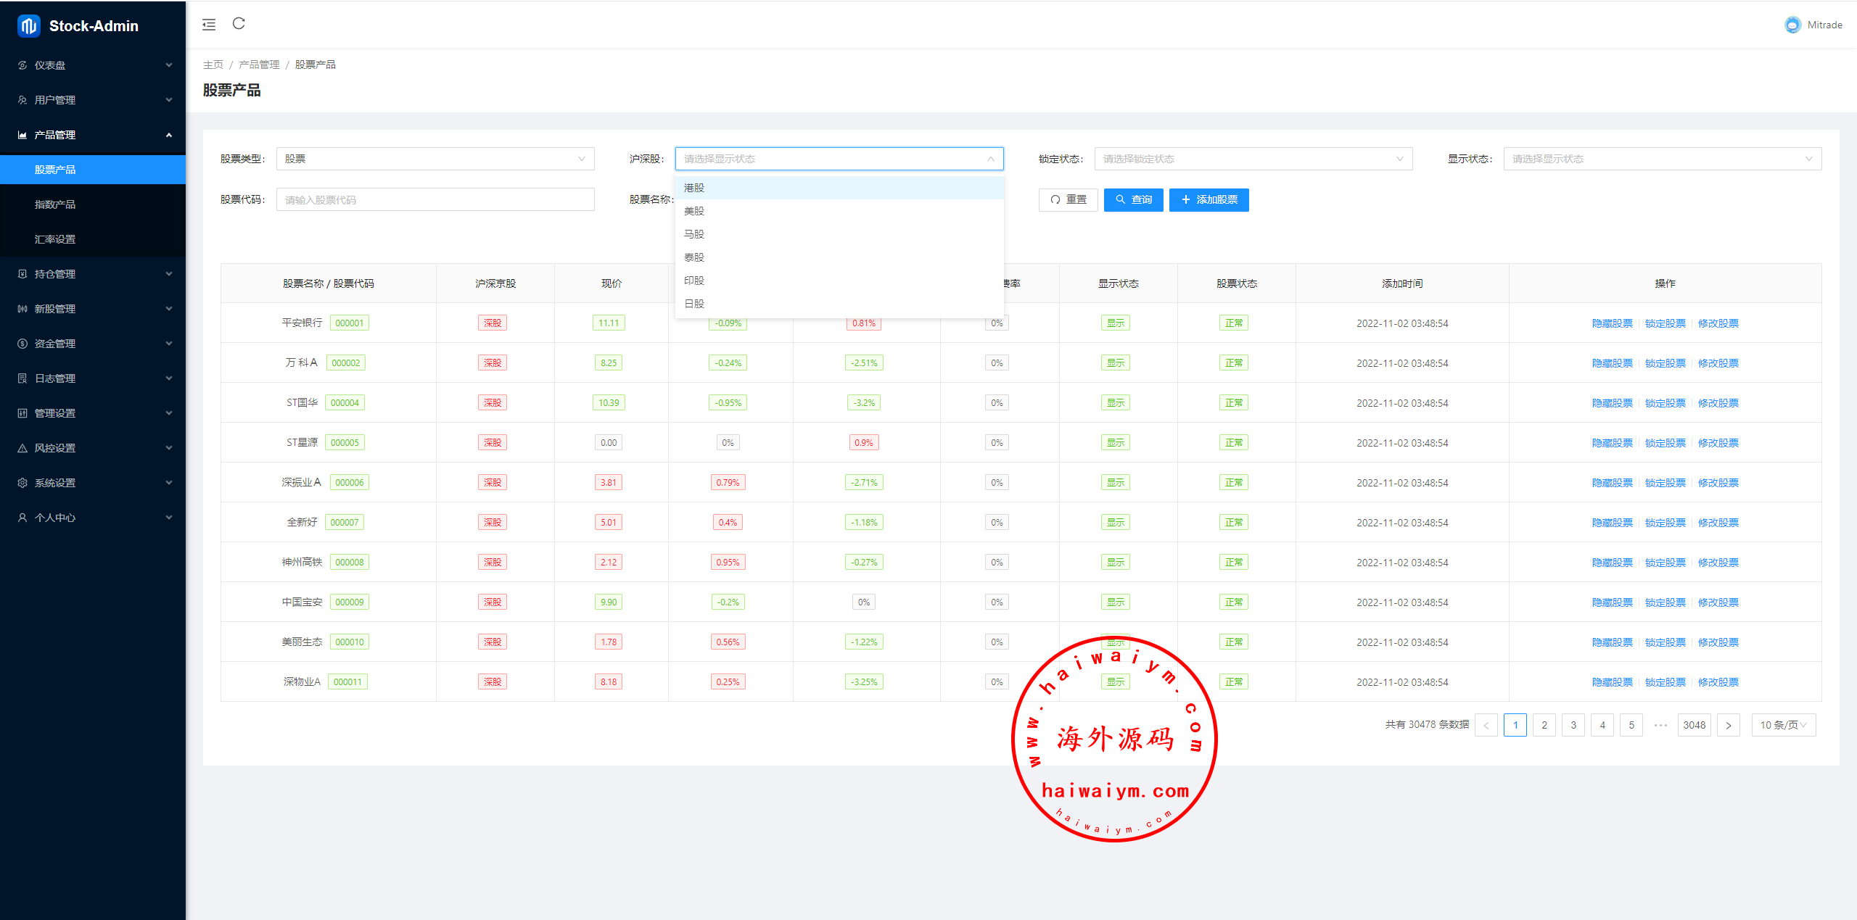Click the 添加股票 button
This screenshot has height=920, width=1857.
click(x=1209, y=200)
